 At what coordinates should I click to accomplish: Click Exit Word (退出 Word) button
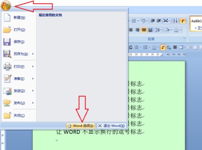pos(112,126)
